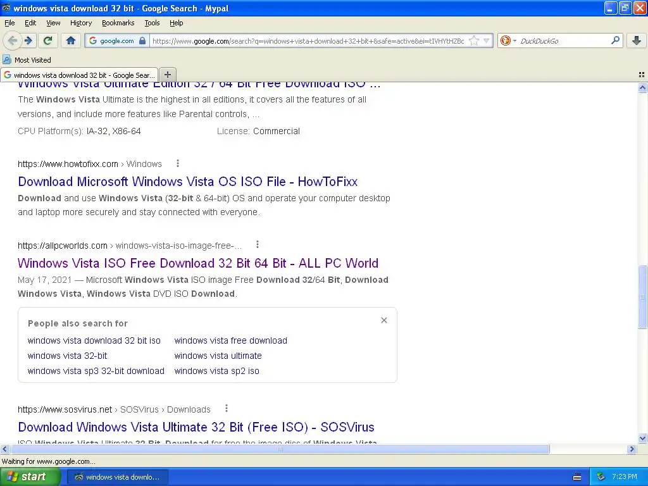Open a new tab with the plus button
The height and width of the screenshot is (486, 648).
click(x=167, y=75)
